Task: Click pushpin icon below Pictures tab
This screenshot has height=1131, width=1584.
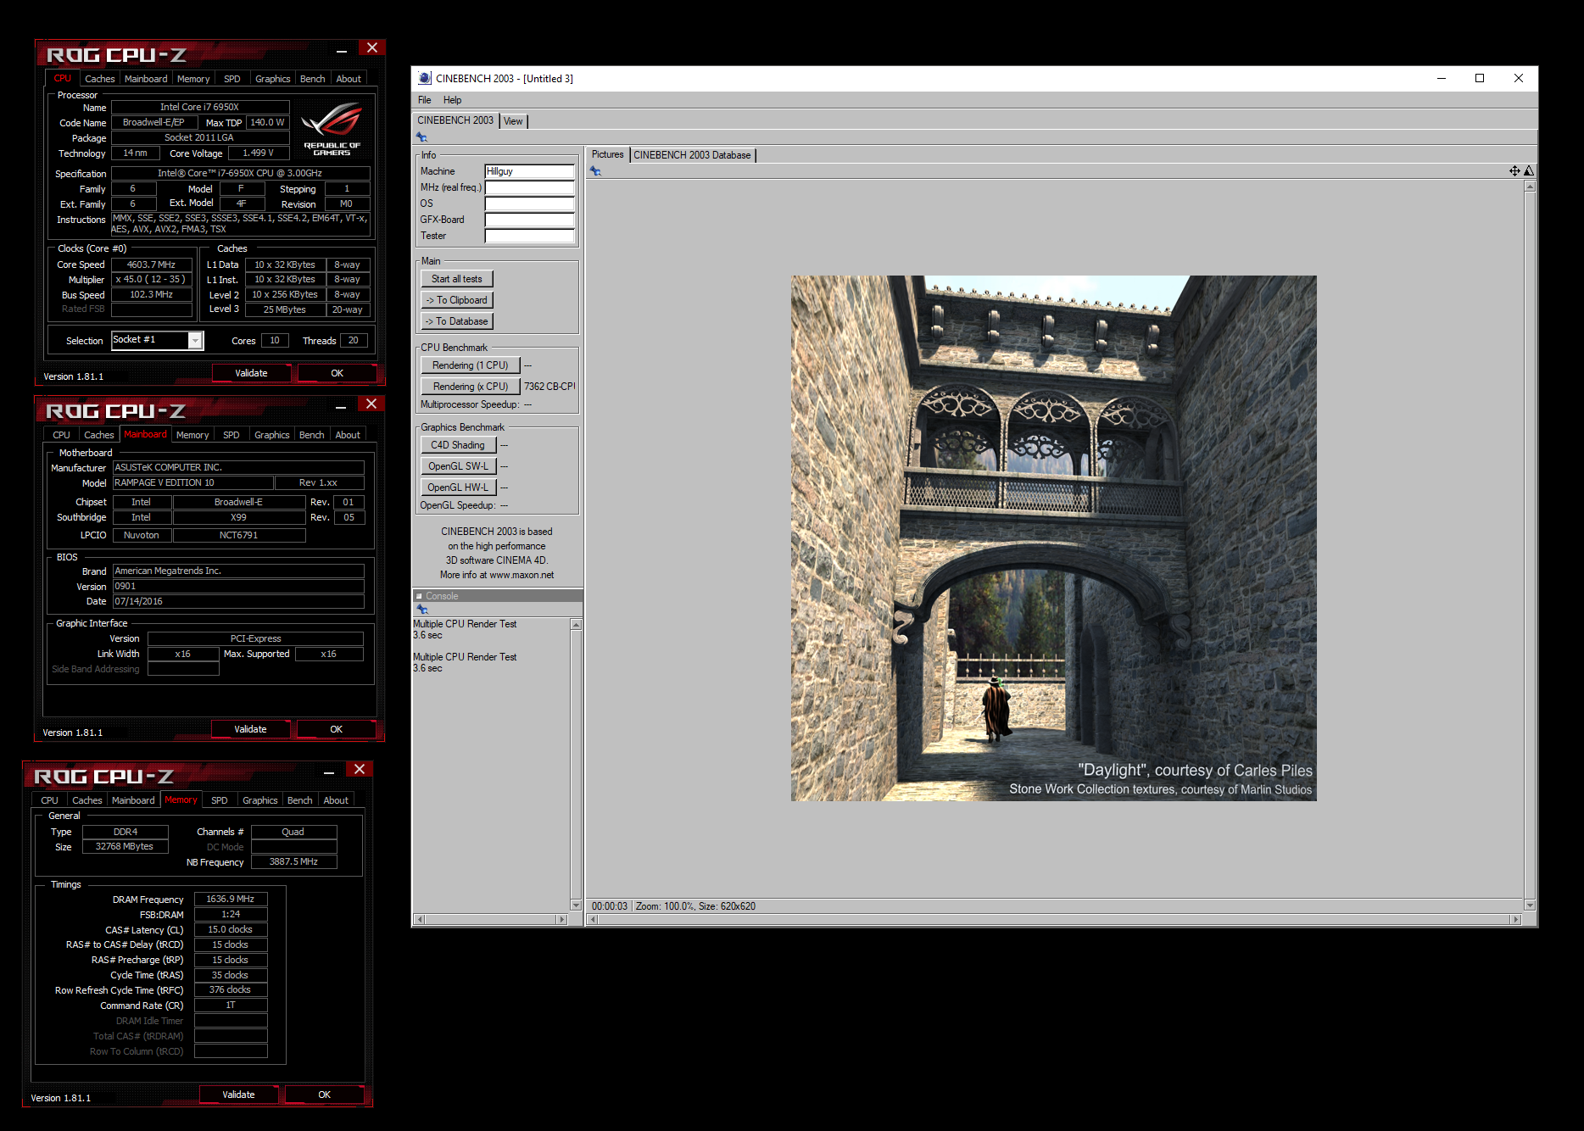Action: point(595,171)
